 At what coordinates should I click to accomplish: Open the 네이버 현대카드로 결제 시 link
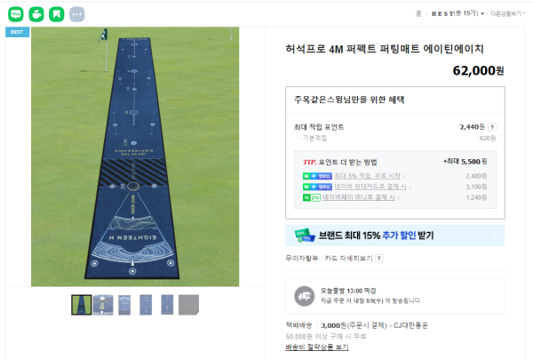[370, 187]
